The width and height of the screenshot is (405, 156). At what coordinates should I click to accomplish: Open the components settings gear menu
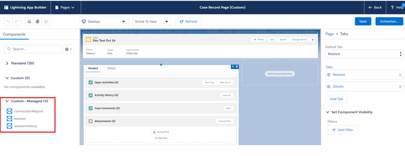coord(68,49)
